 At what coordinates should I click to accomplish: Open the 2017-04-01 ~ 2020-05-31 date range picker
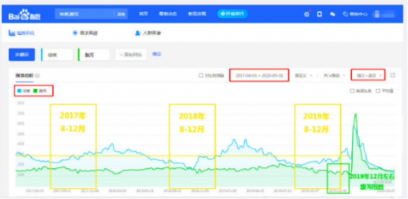(x=259, y=76)
